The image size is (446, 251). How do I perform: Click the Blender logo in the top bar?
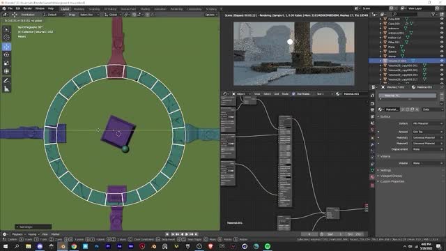(3, 8)
